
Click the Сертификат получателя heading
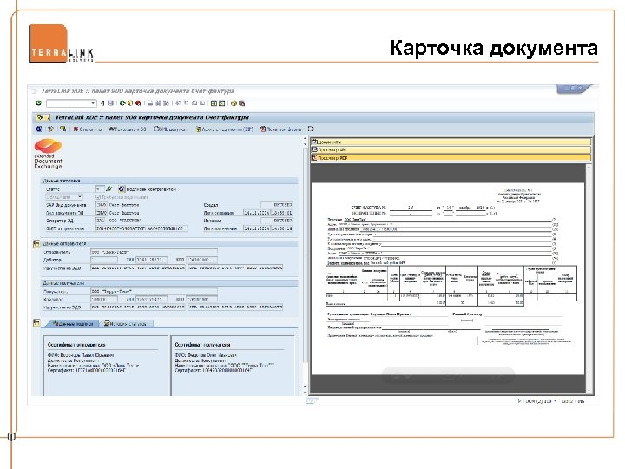(x=202, y=344)
